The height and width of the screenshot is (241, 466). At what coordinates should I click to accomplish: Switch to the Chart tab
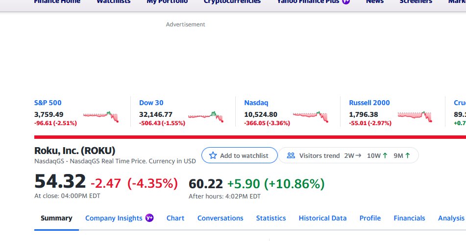tap(175, 218)
